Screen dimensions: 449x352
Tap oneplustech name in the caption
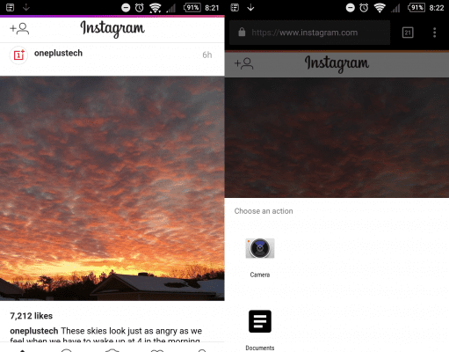click(x=34, y=331)
